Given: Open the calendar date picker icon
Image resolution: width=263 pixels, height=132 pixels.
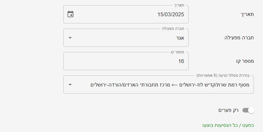Looking at the screenshot, I should click(70, 14).
